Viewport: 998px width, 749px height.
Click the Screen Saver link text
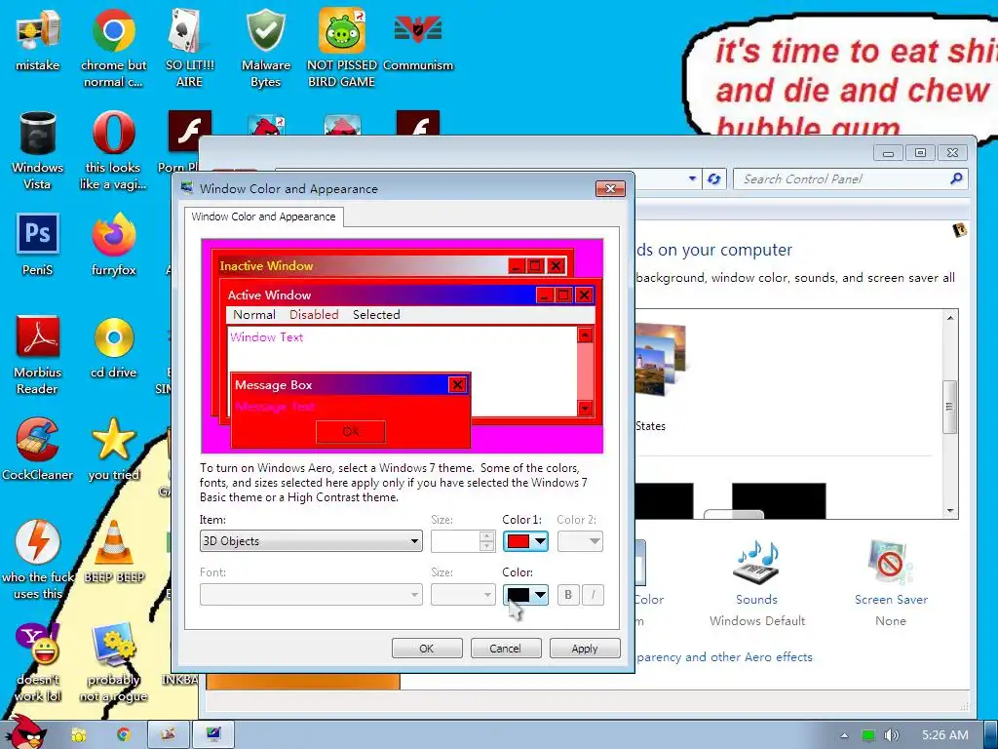(891, 600)
